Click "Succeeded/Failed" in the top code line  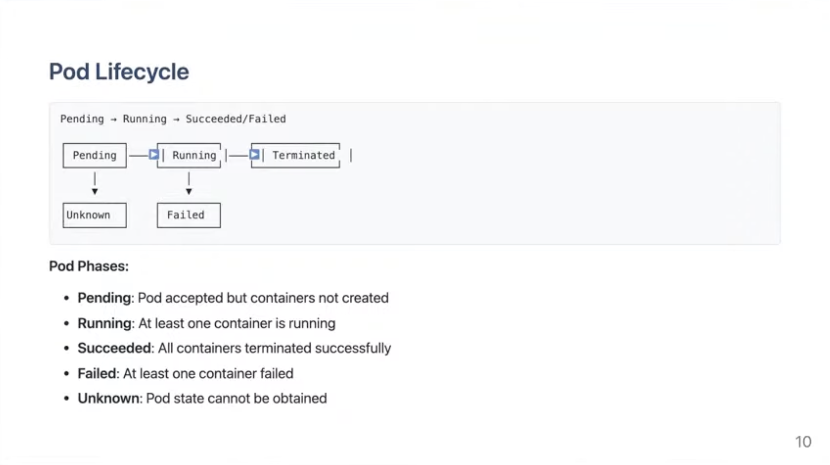236,119
